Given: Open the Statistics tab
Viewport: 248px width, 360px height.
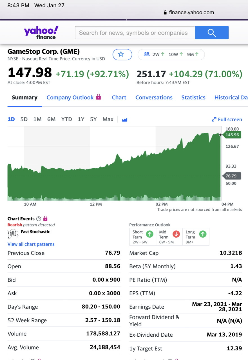Looking at the screenshot, I should 193,98.
